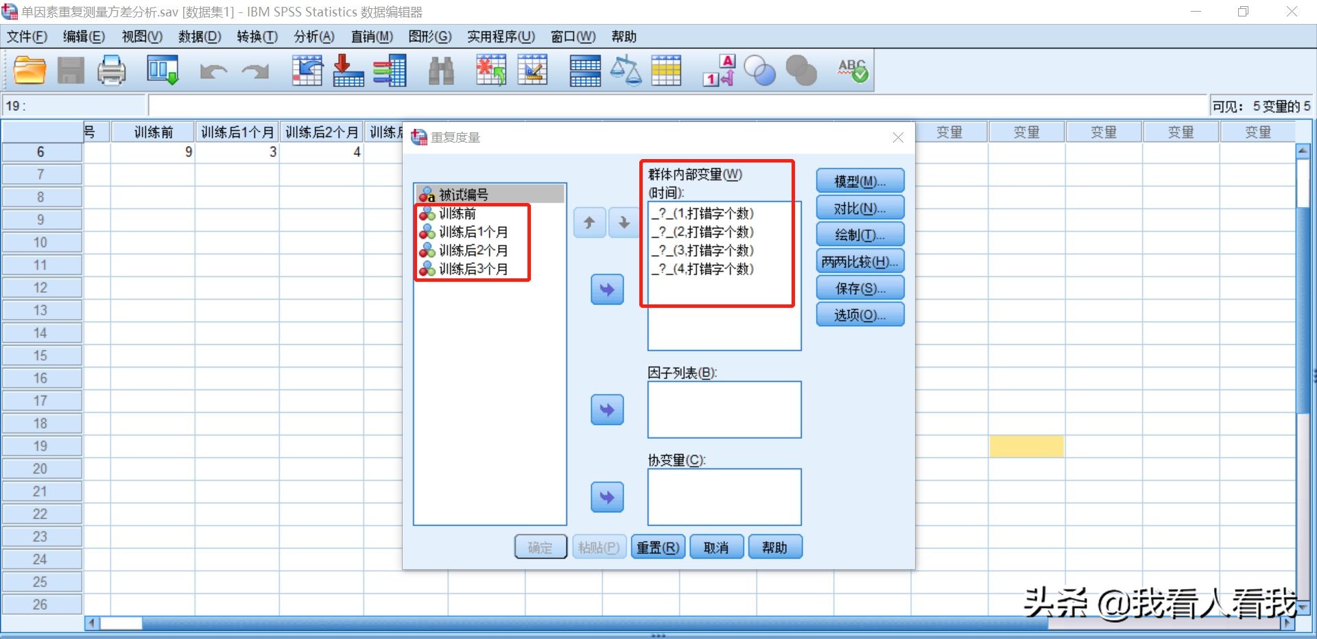Screen dimensions: 1317x639
Task: Recall recently used dialogs icon
Action: click(x=163, y=71)
